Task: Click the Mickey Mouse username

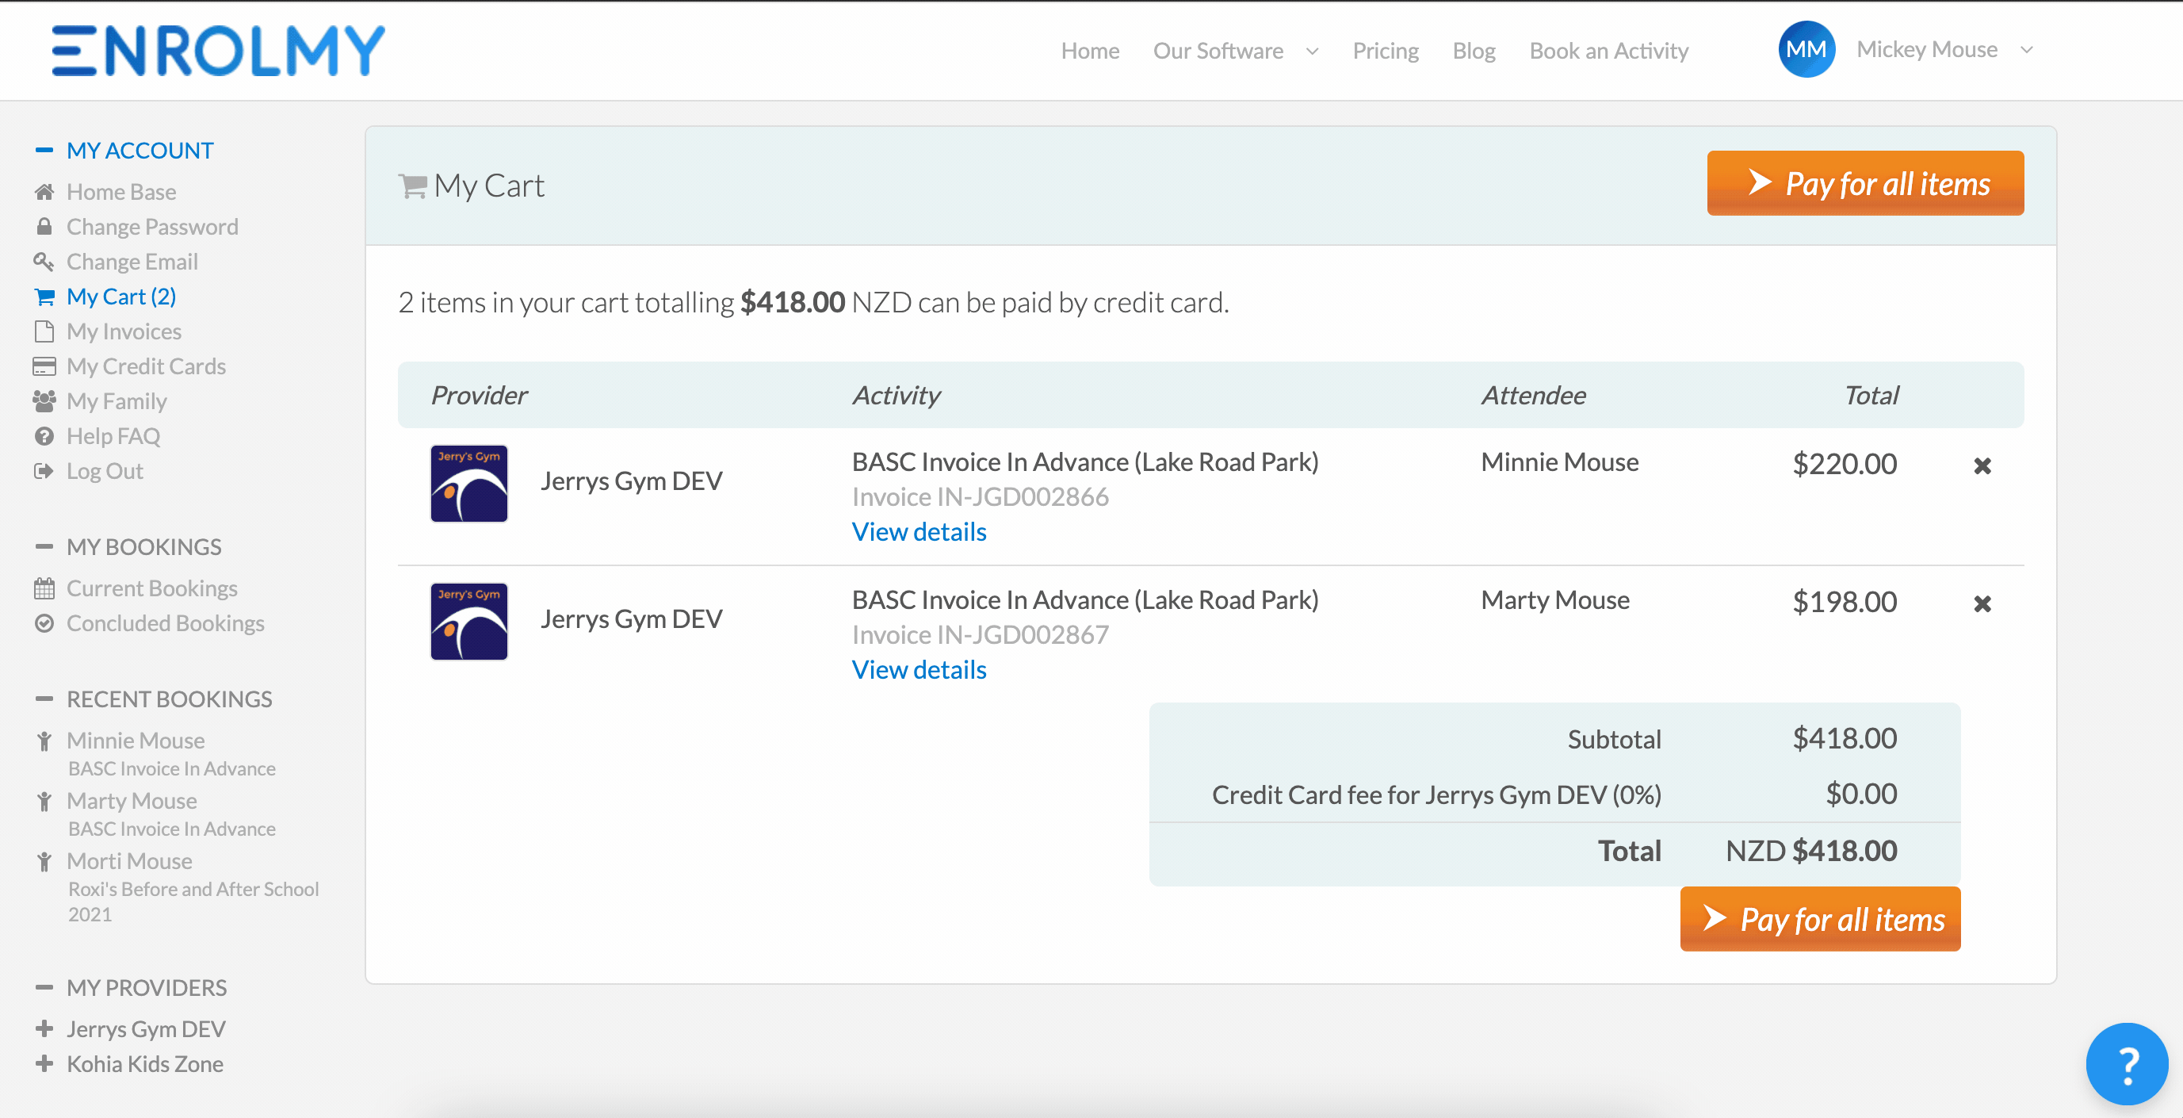Action: 1926,49
